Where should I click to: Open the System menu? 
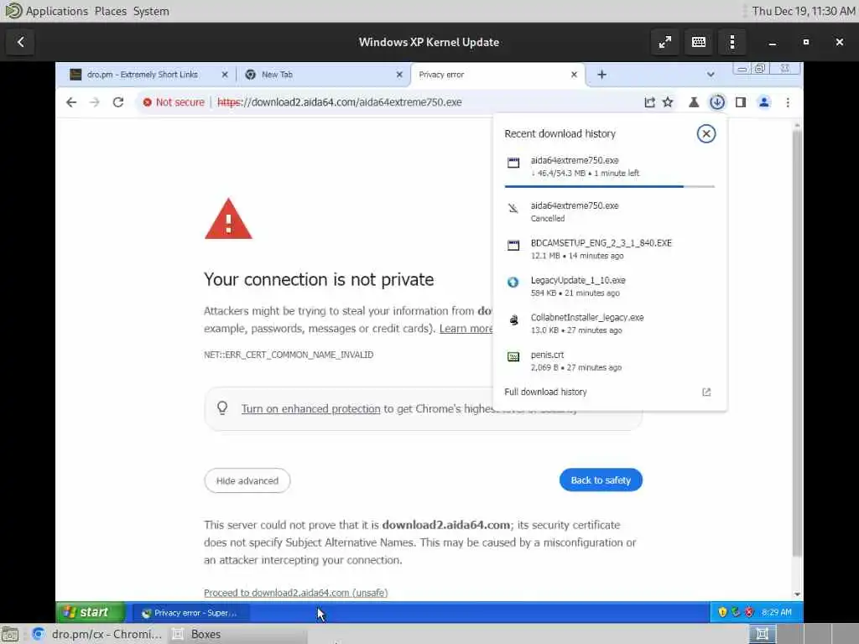point(151,11)
